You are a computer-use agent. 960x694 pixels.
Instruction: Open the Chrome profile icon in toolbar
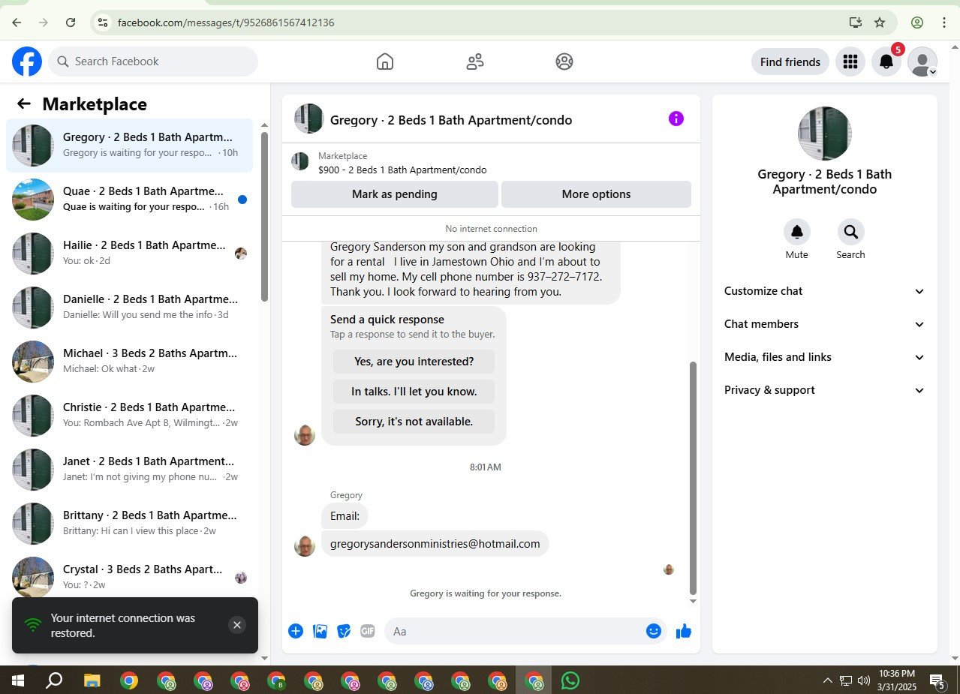pyautogui.click(x=916, y=23)
